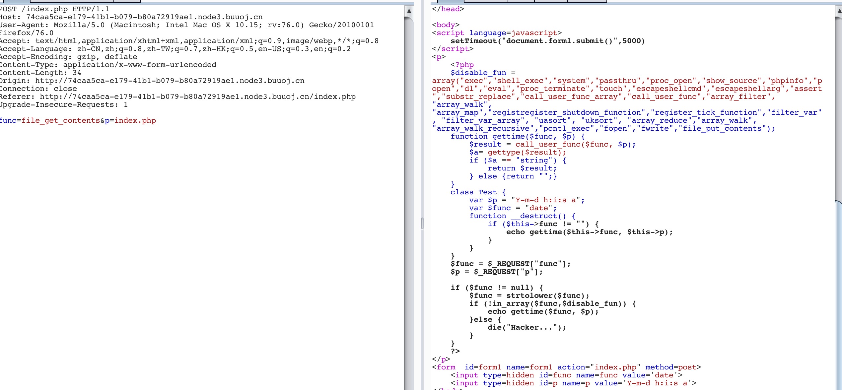
Task: Click the 'Content-Type: application/x-www-form-urlencoded' header
Action: tap(108, 65)
